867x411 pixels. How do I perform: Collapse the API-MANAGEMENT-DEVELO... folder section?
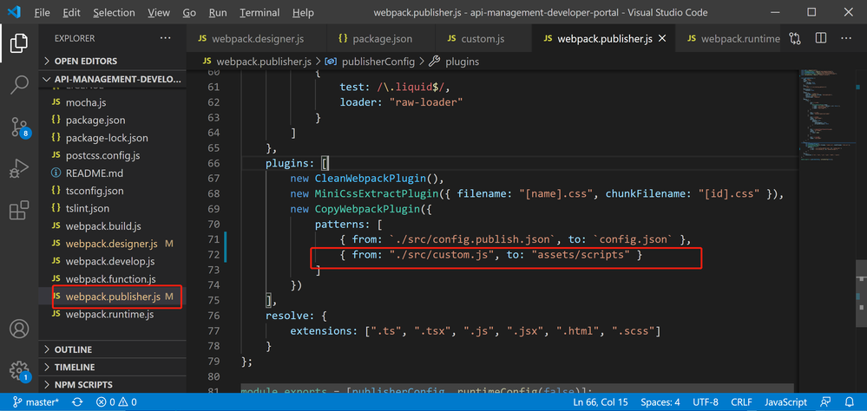[x=112, y=79]
